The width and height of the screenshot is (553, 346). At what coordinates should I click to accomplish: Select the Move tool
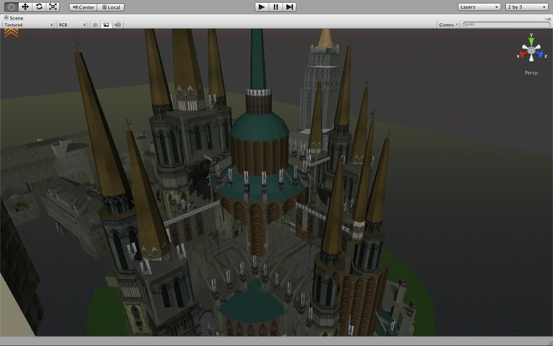(25, 7)
